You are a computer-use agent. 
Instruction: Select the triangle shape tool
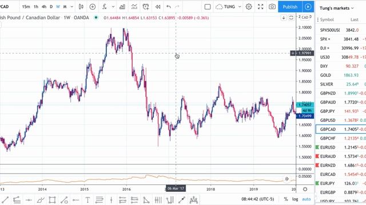pos(146,200)
